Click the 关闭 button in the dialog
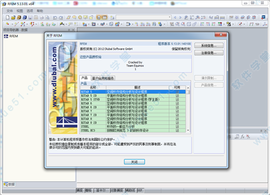270x195 pixels. 134,162
